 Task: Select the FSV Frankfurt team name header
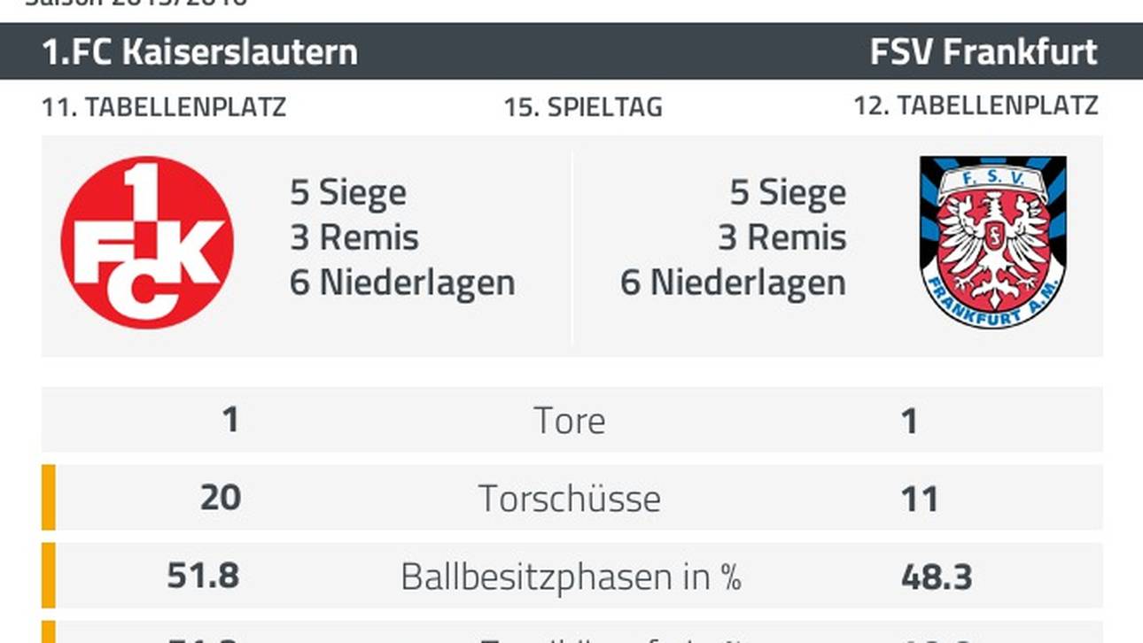point(984,52)
